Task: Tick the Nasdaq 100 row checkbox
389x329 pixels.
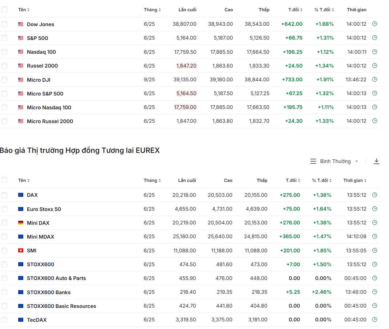Action: pyautogui.click(x=4, y=52)
